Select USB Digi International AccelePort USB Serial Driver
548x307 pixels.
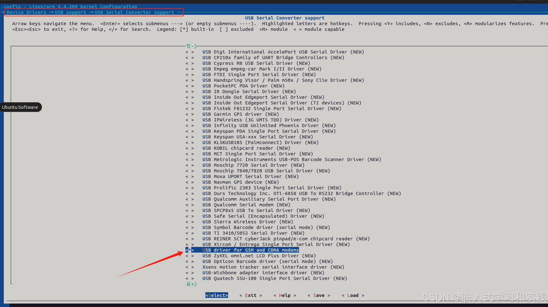point(275,52)
